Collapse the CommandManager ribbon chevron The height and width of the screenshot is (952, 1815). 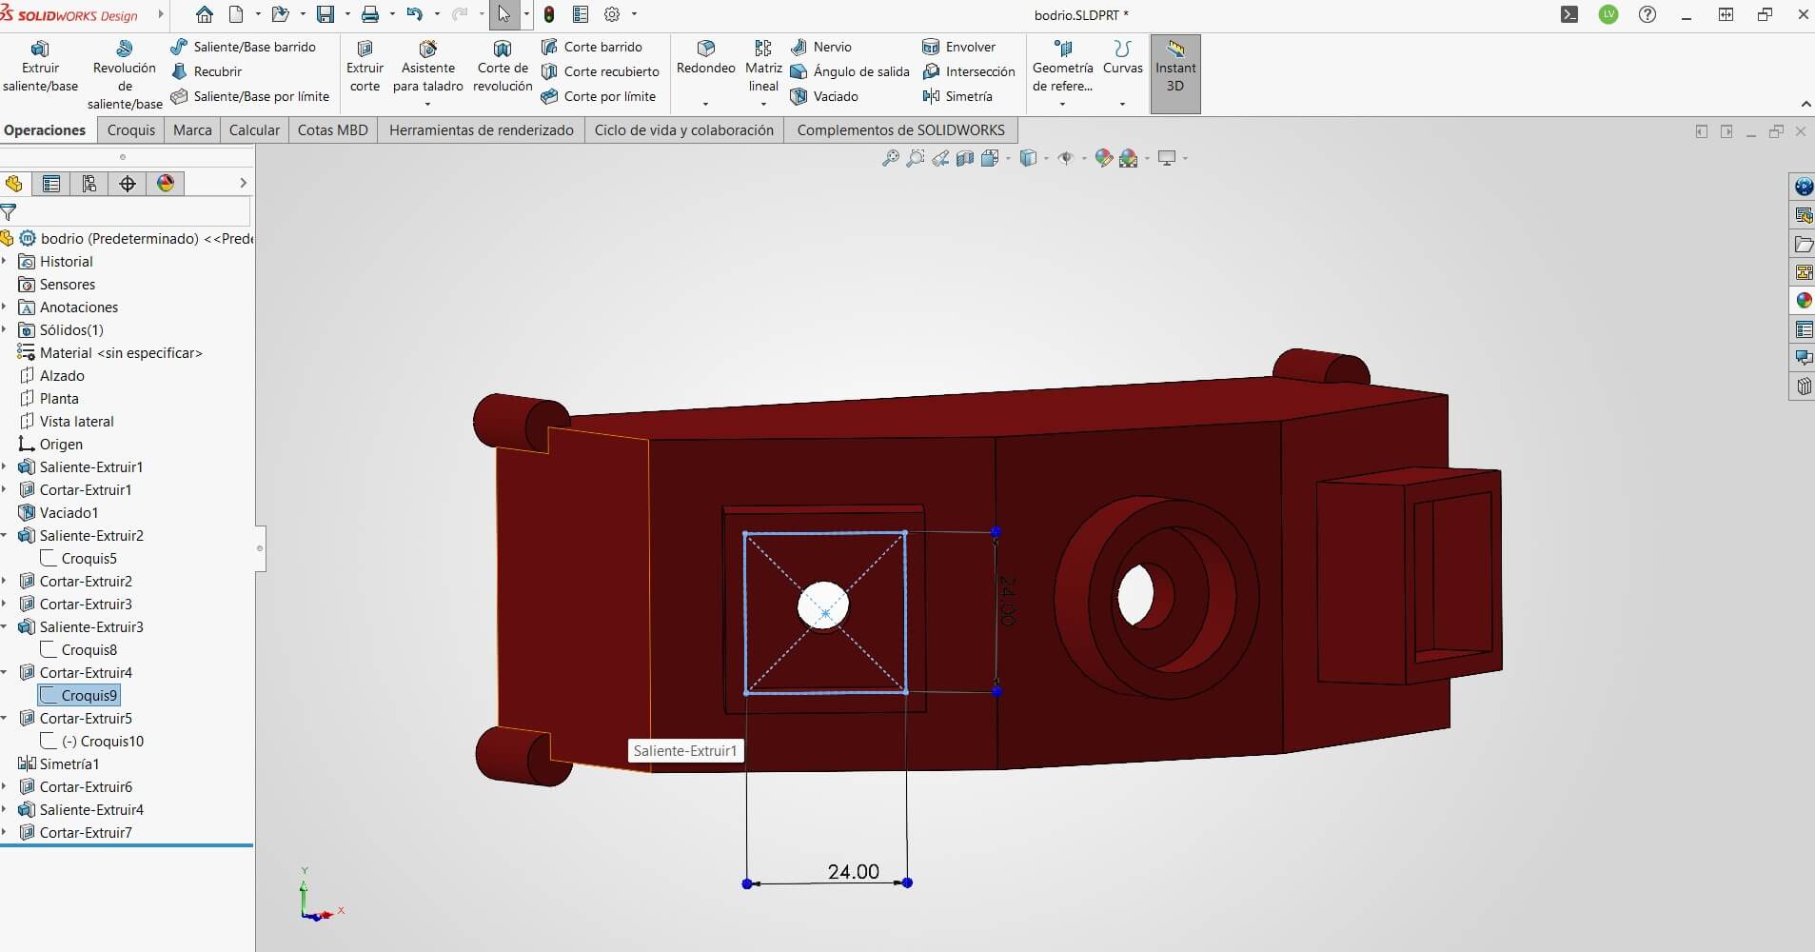tap(1805, 104)
